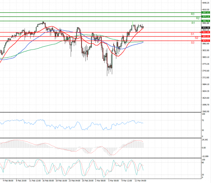Screen dimensions: 211x183
Task: Click the MACD 29.345 scale label
Action: coord(205,140)
